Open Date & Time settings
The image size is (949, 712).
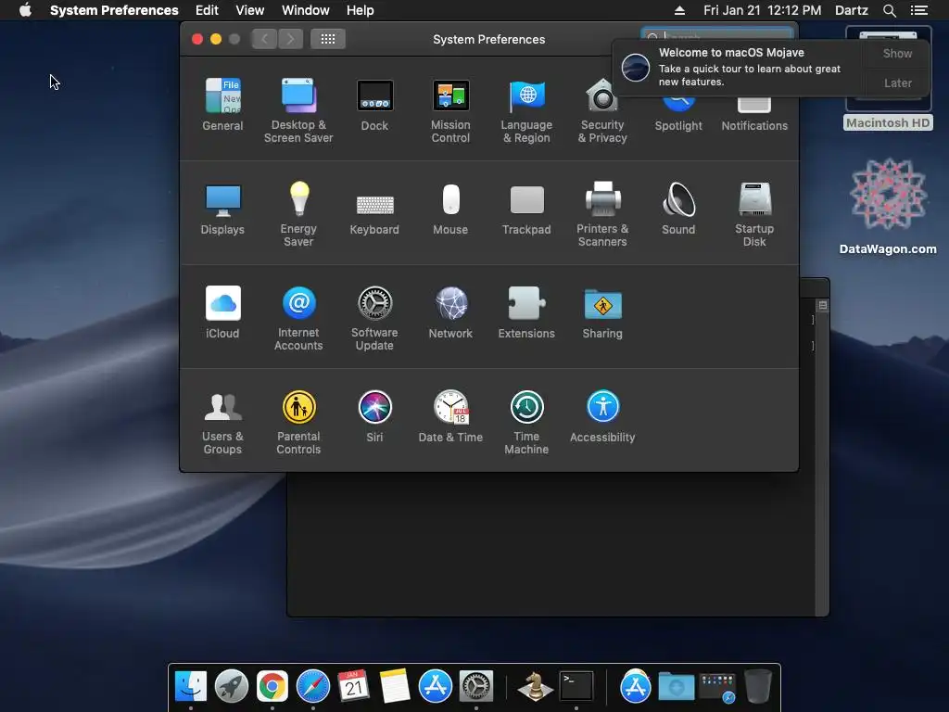point(450,416)
